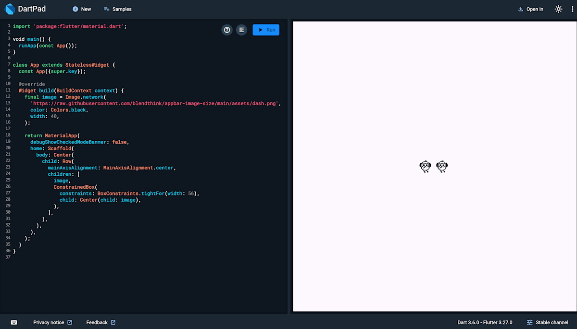Viewport: 577px width, 329px height.
Task: Click the left Dash image in preview
Action: pyautogui.click(x=425, y=167)
